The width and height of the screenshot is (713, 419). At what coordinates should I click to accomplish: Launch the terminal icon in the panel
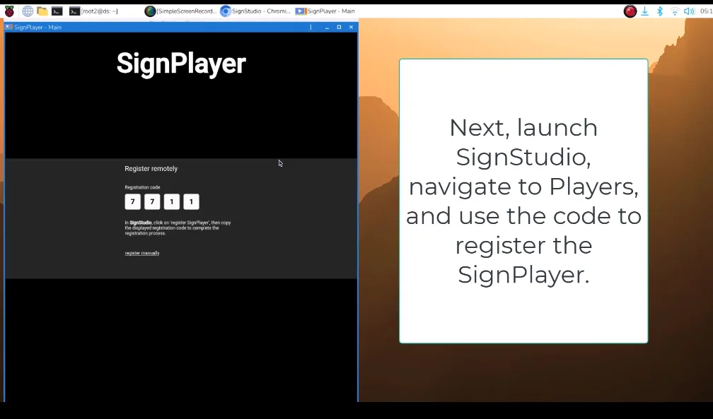click(57, 11)
